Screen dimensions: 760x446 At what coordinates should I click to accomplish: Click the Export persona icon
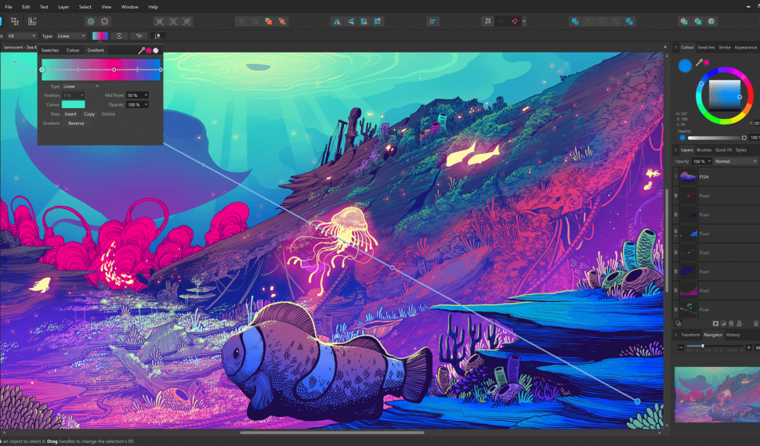click(32, 21)
